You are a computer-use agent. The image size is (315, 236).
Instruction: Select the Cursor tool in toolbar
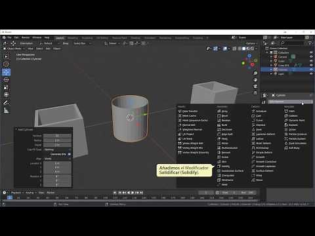pos(6,64)
